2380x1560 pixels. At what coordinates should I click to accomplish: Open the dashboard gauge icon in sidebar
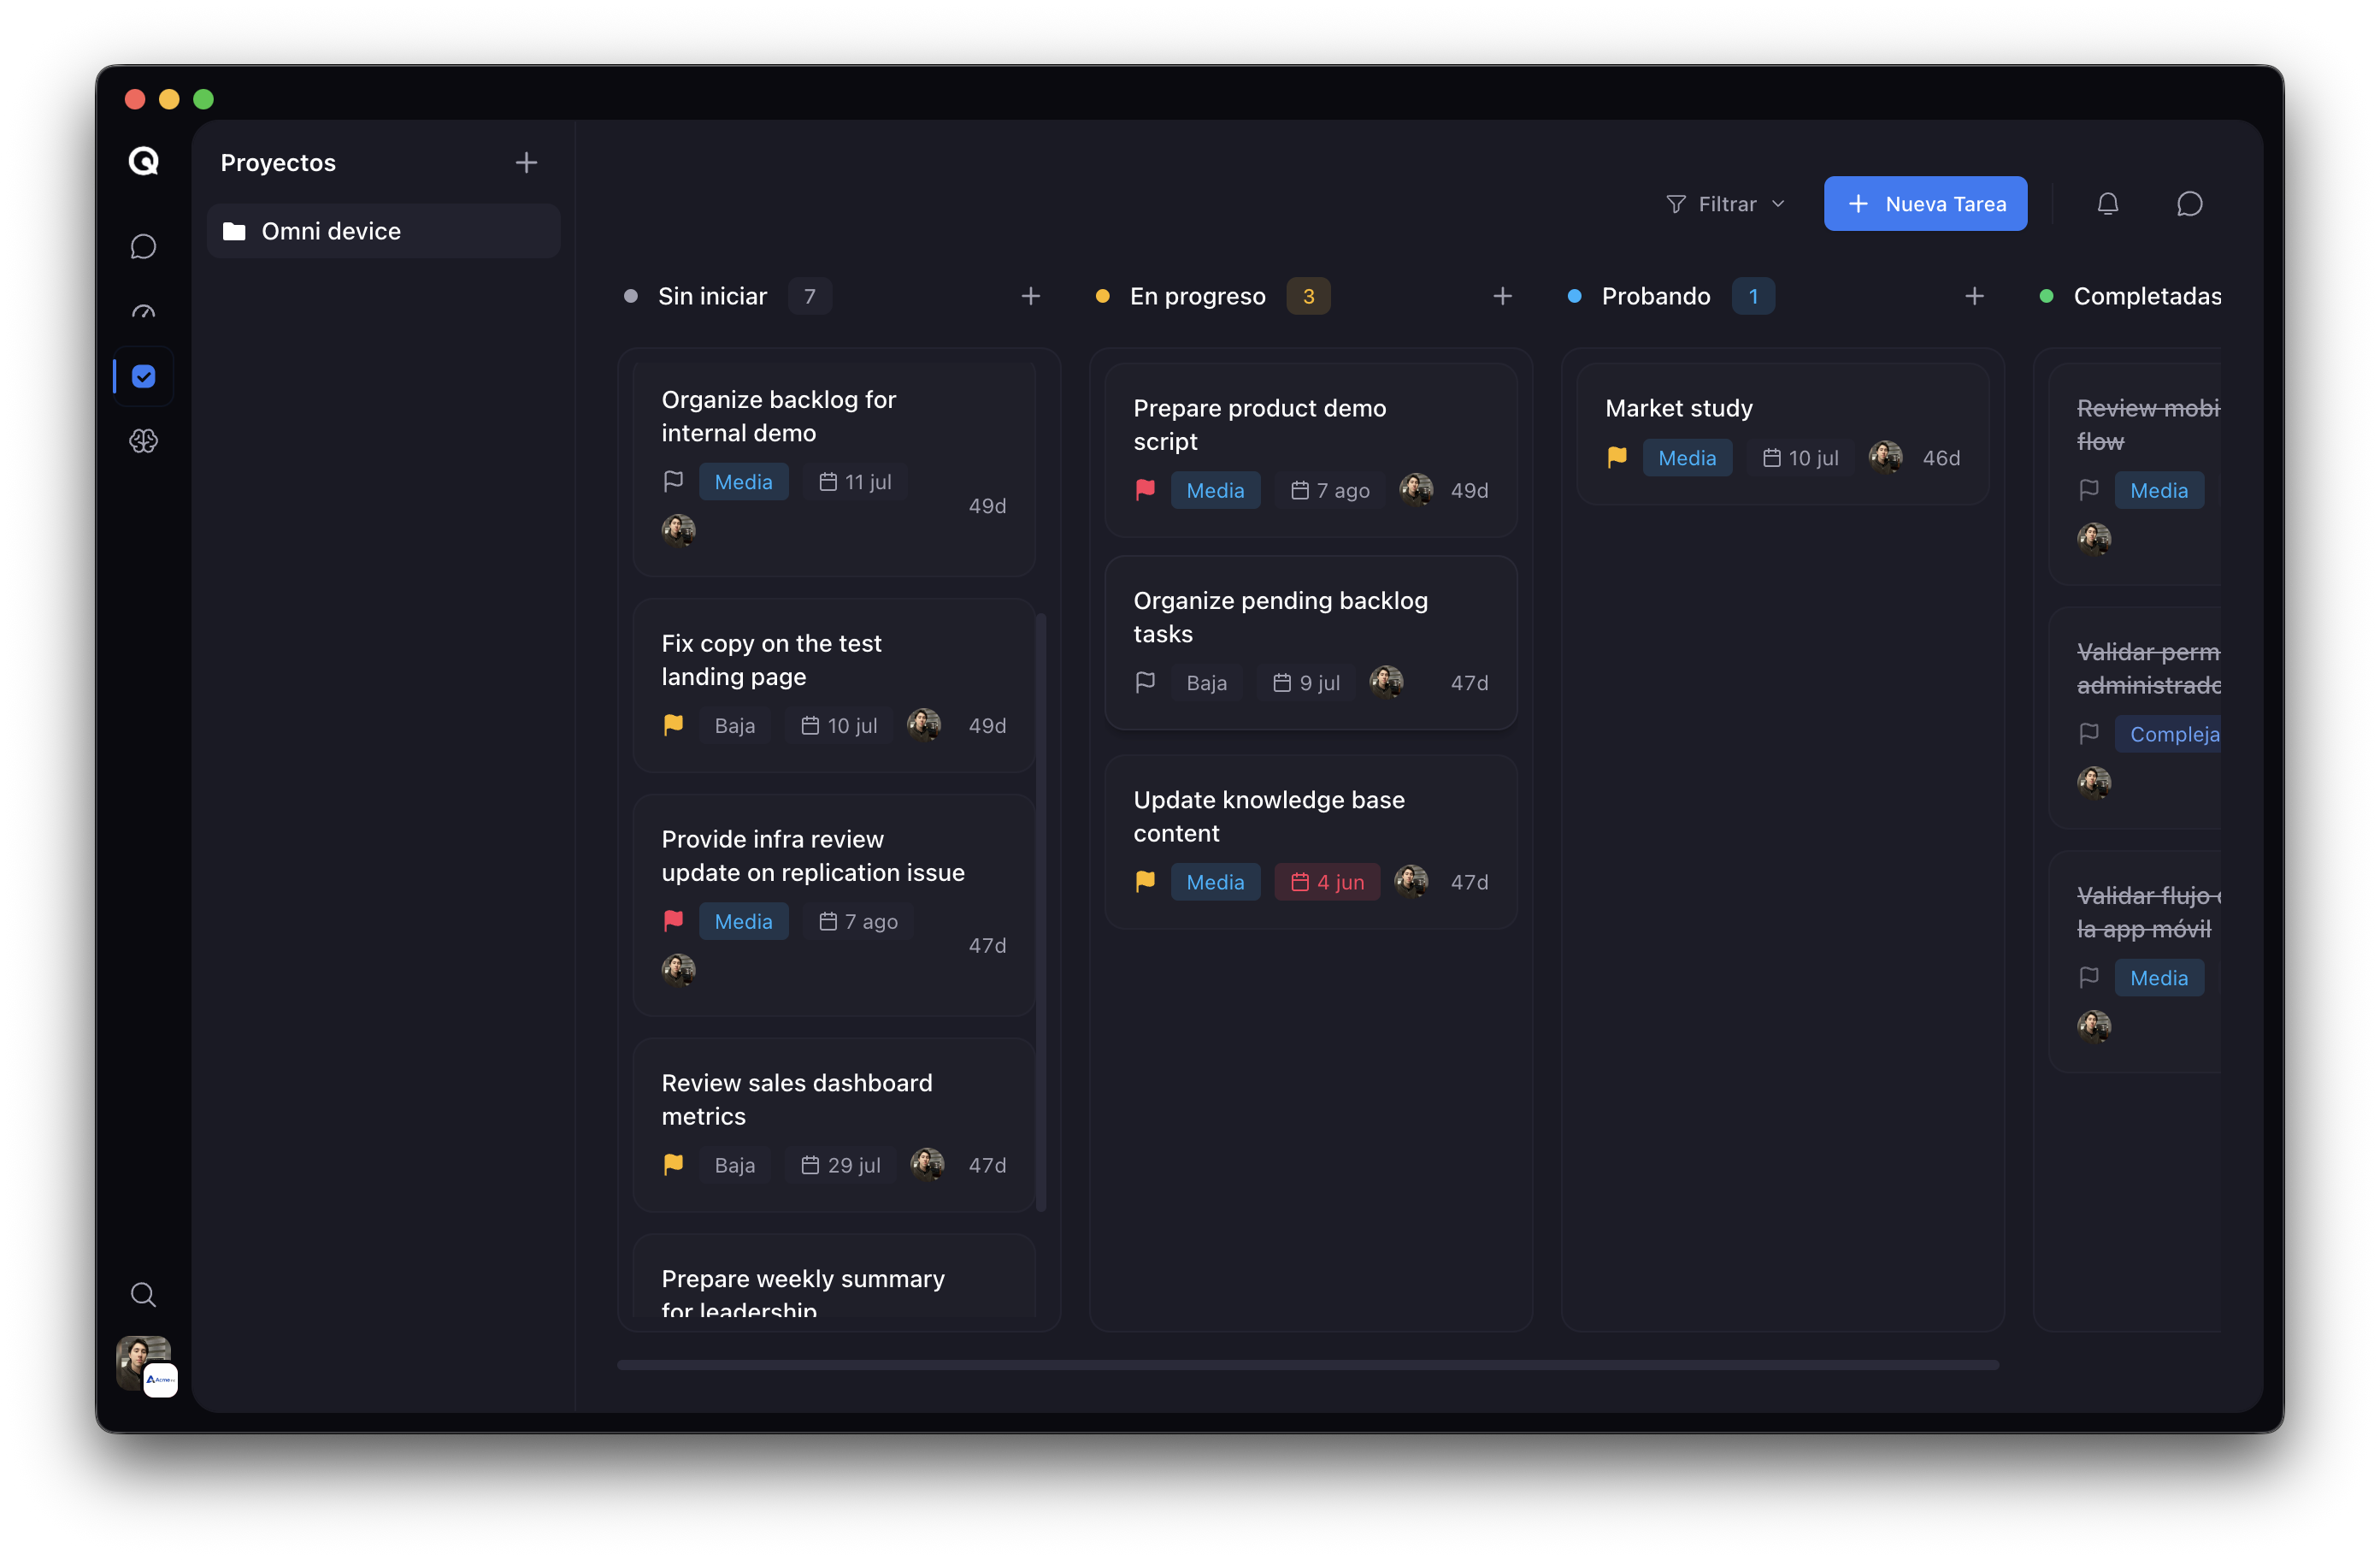(x=143, y=312)
